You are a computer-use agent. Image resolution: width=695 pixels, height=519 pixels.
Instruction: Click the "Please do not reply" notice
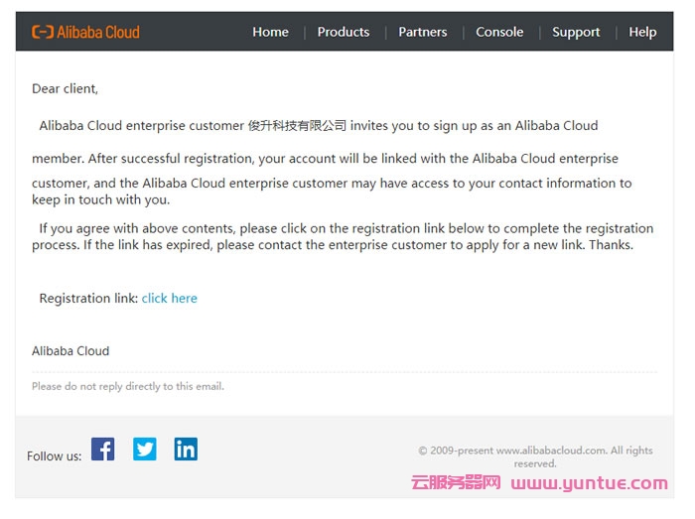[128, 386]
